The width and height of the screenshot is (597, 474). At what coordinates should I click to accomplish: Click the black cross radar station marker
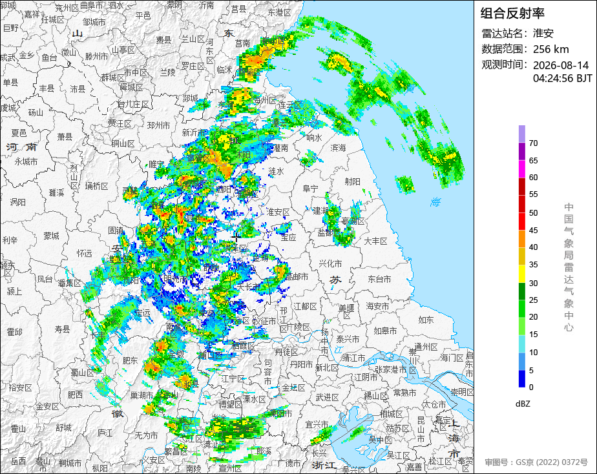click(x=236, y=238)
